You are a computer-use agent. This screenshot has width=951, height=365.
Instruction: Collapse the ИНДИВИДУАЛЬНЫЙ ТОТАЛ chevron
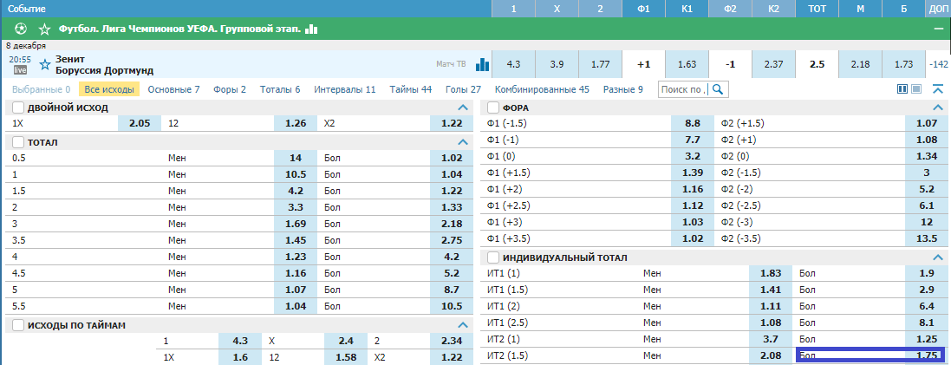pyautogui.click(x=938, y=257)
